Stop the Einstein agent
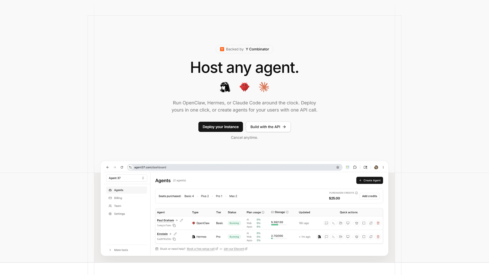This screenshot has height=275, width=489. tap(364, 237)
